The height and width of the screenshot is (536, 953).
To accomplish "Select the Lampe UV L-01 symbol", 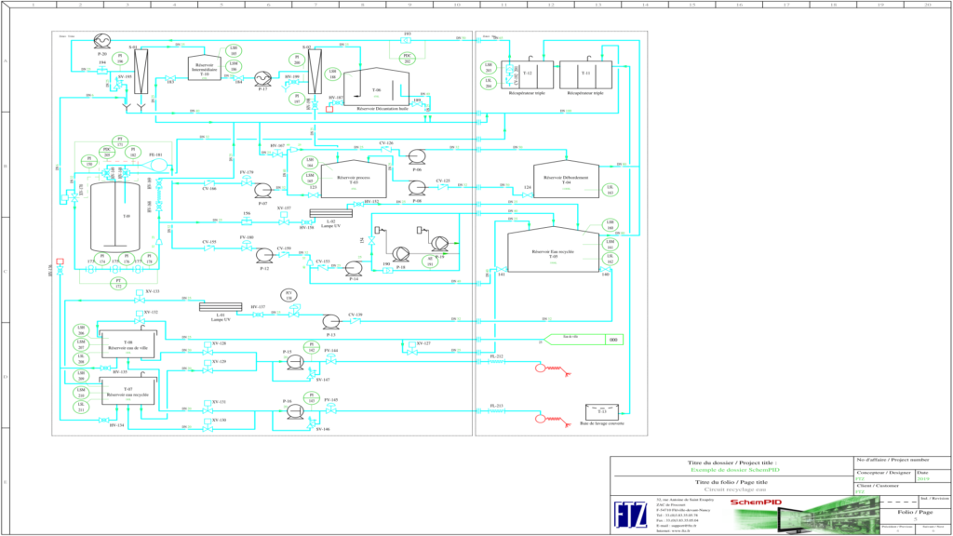I will 221,308.
